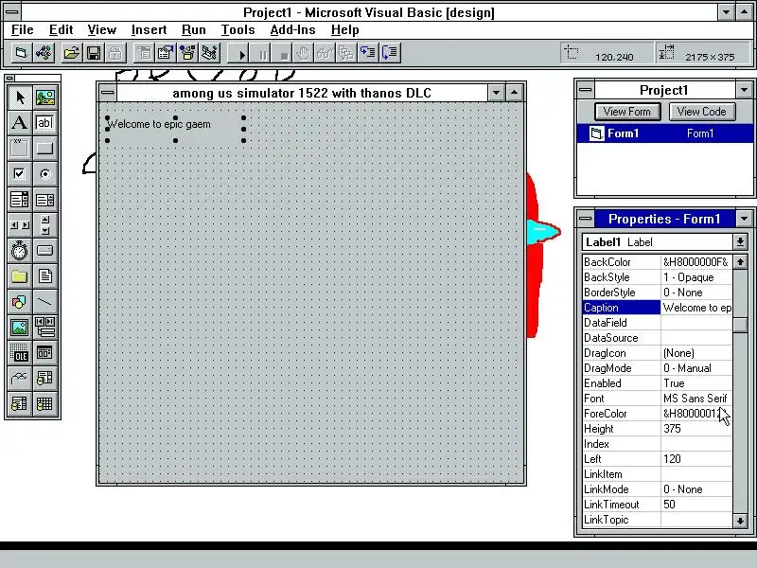Screen dimensions: 757x568
Task: Select Form1 in the Project window list
Action: (x=664, y=133)
